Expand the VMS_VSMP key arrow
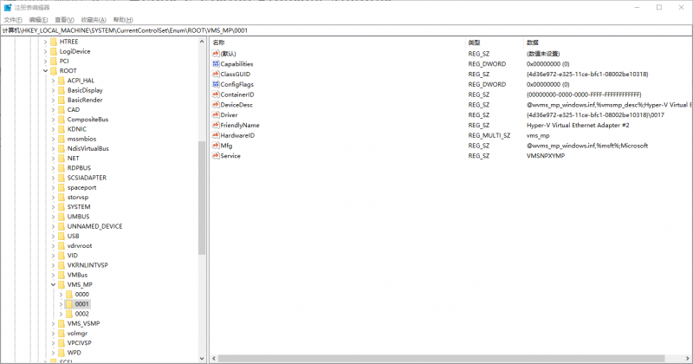This screenshot has height=364, width=693. 53,323
